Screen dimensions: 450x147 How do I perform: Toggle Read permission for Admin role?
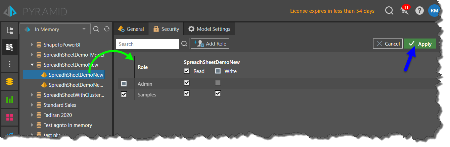pos(187,82)
